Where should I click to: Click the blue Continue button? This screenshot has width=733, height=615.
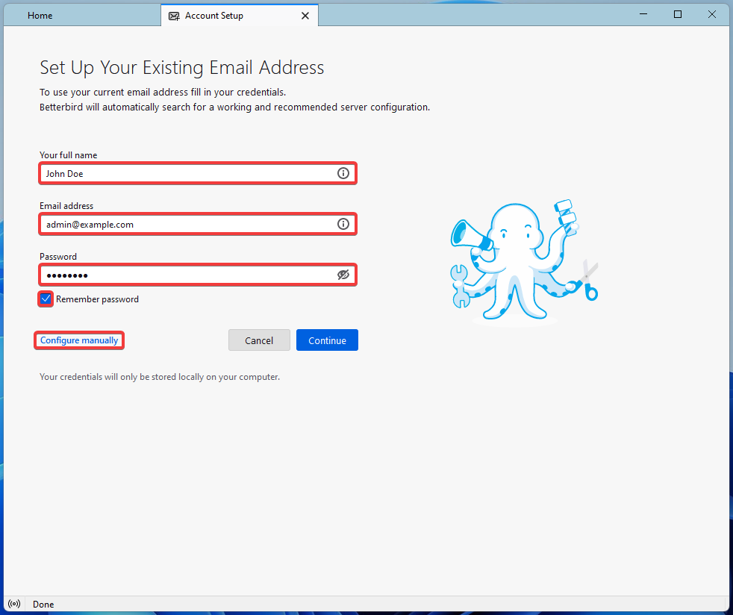327,340
